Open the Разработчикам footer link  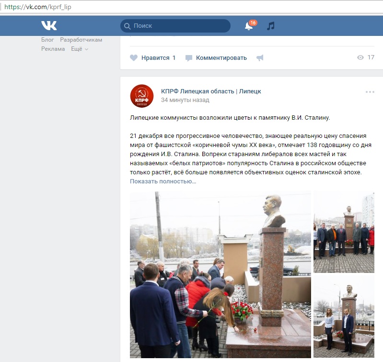pyautogui.click(x=81, y=40)
